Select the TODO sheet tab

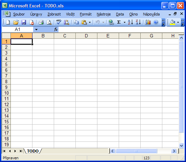point(33,151)
